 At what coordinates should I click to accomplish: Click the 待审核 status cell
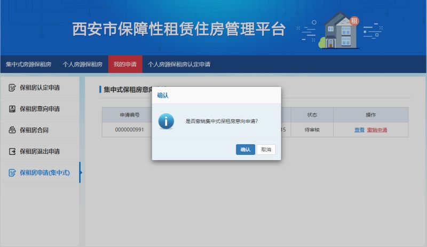[x=312, y=130]
